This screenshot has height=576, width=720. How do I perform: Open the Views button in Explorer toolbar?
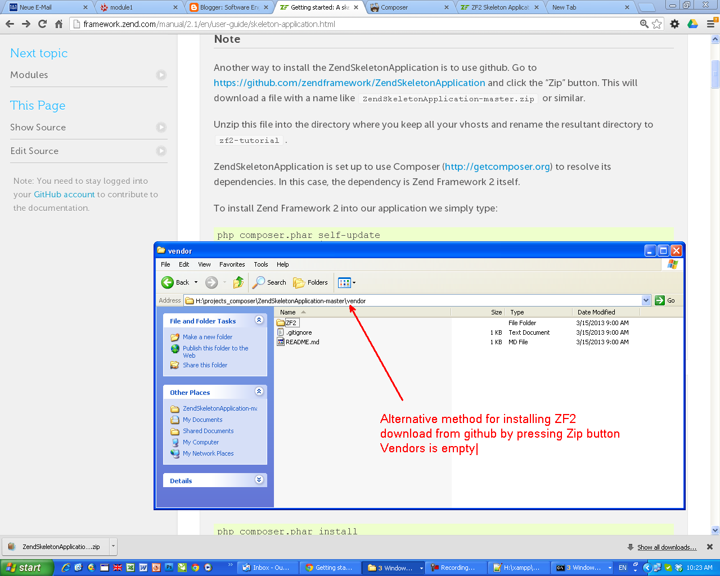(344, 282)
